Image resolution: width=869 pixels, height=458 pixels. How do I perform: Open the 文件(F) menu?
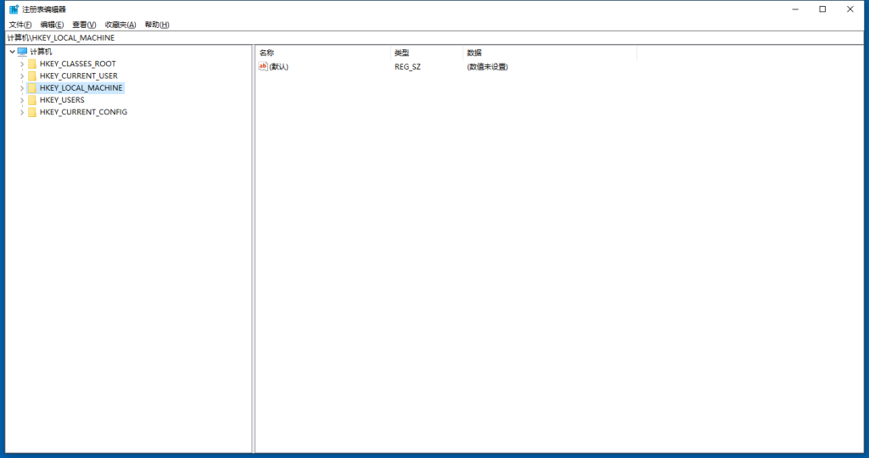point(20,25)
